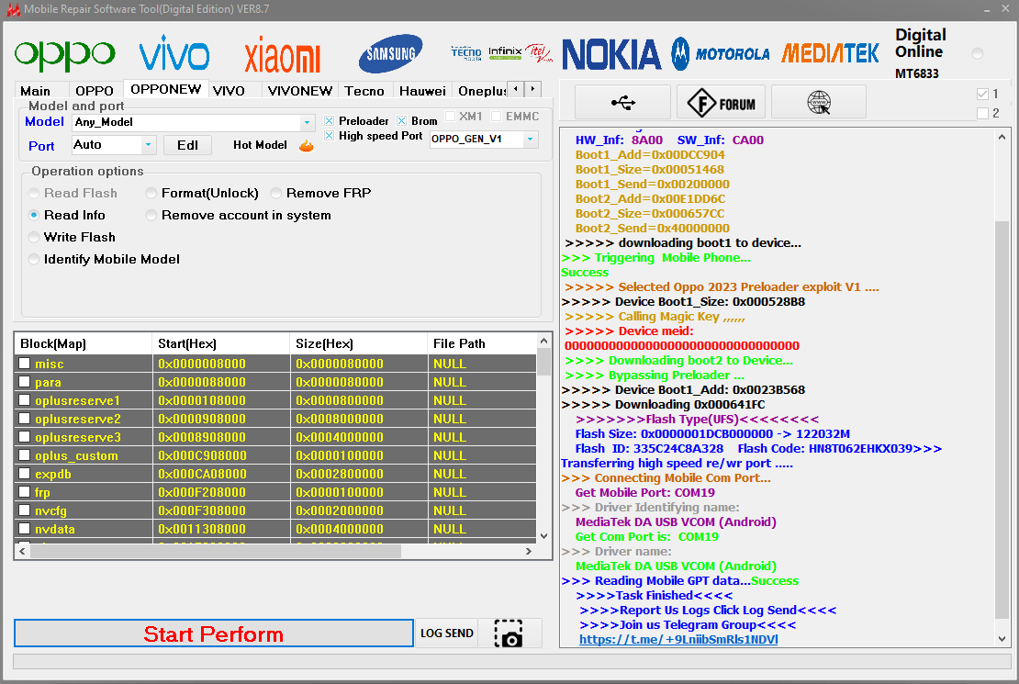
Task: Switch to the Main tab
Action: point(35,90)
